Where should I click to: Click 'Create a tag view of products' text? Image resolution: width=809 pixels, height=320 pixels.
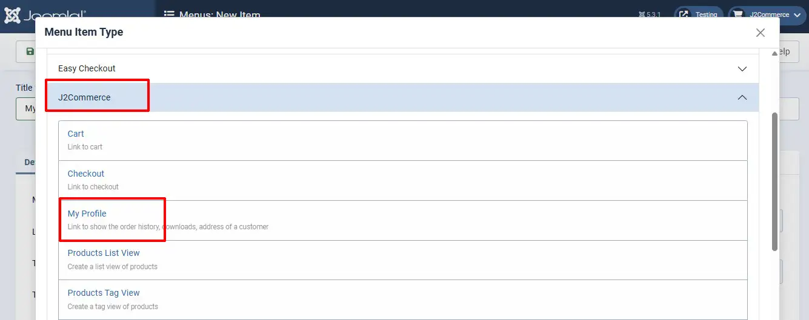click(113, 307)
